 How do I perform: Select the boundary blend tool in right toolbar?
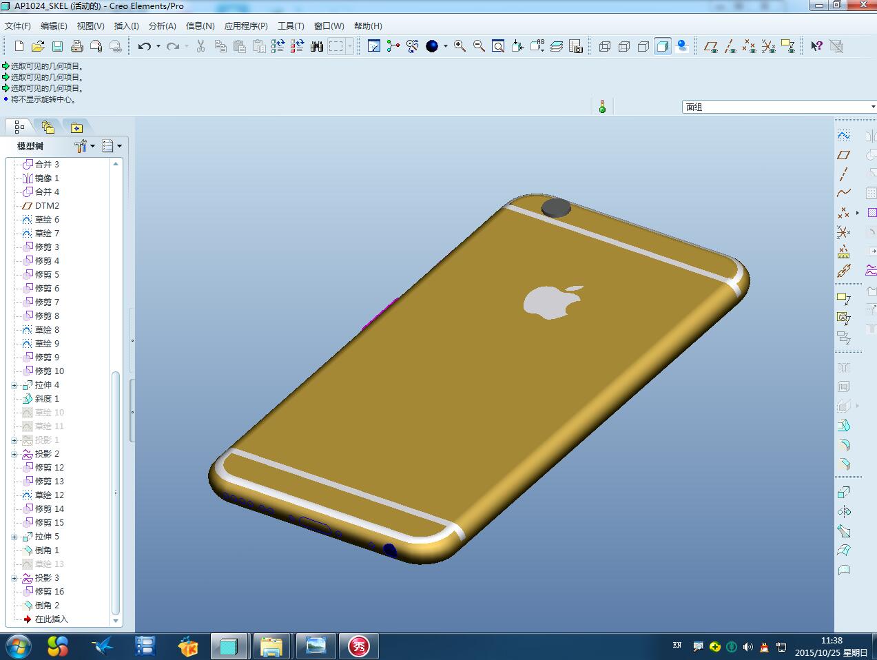843,550
